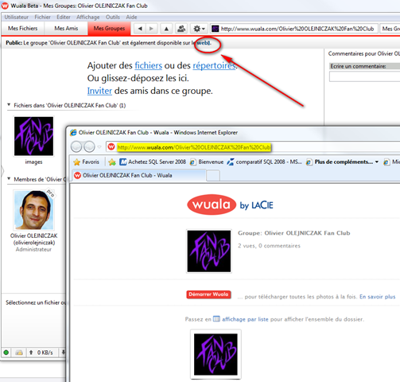
Task: Click the Favoris star icon in IE
Action: coord(76,162)
